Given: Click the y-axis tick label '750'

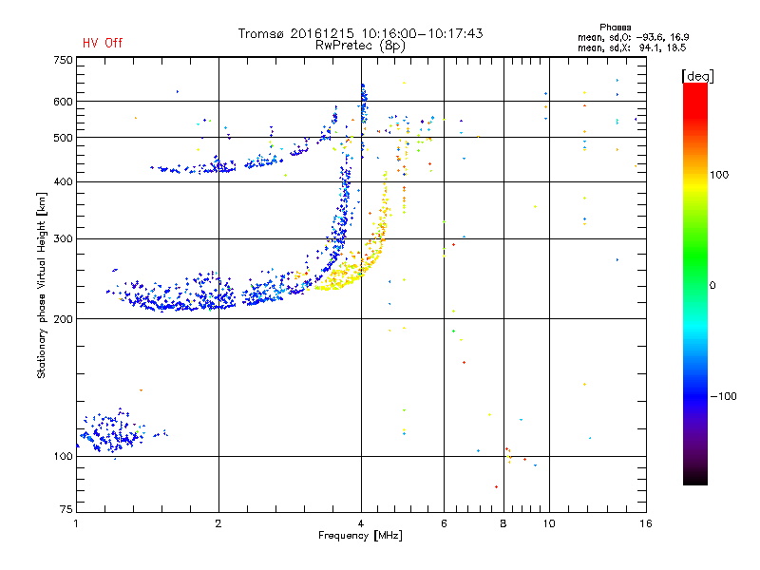Looking at the screenshot, I should pyautogui.click(x=63, y=60).
